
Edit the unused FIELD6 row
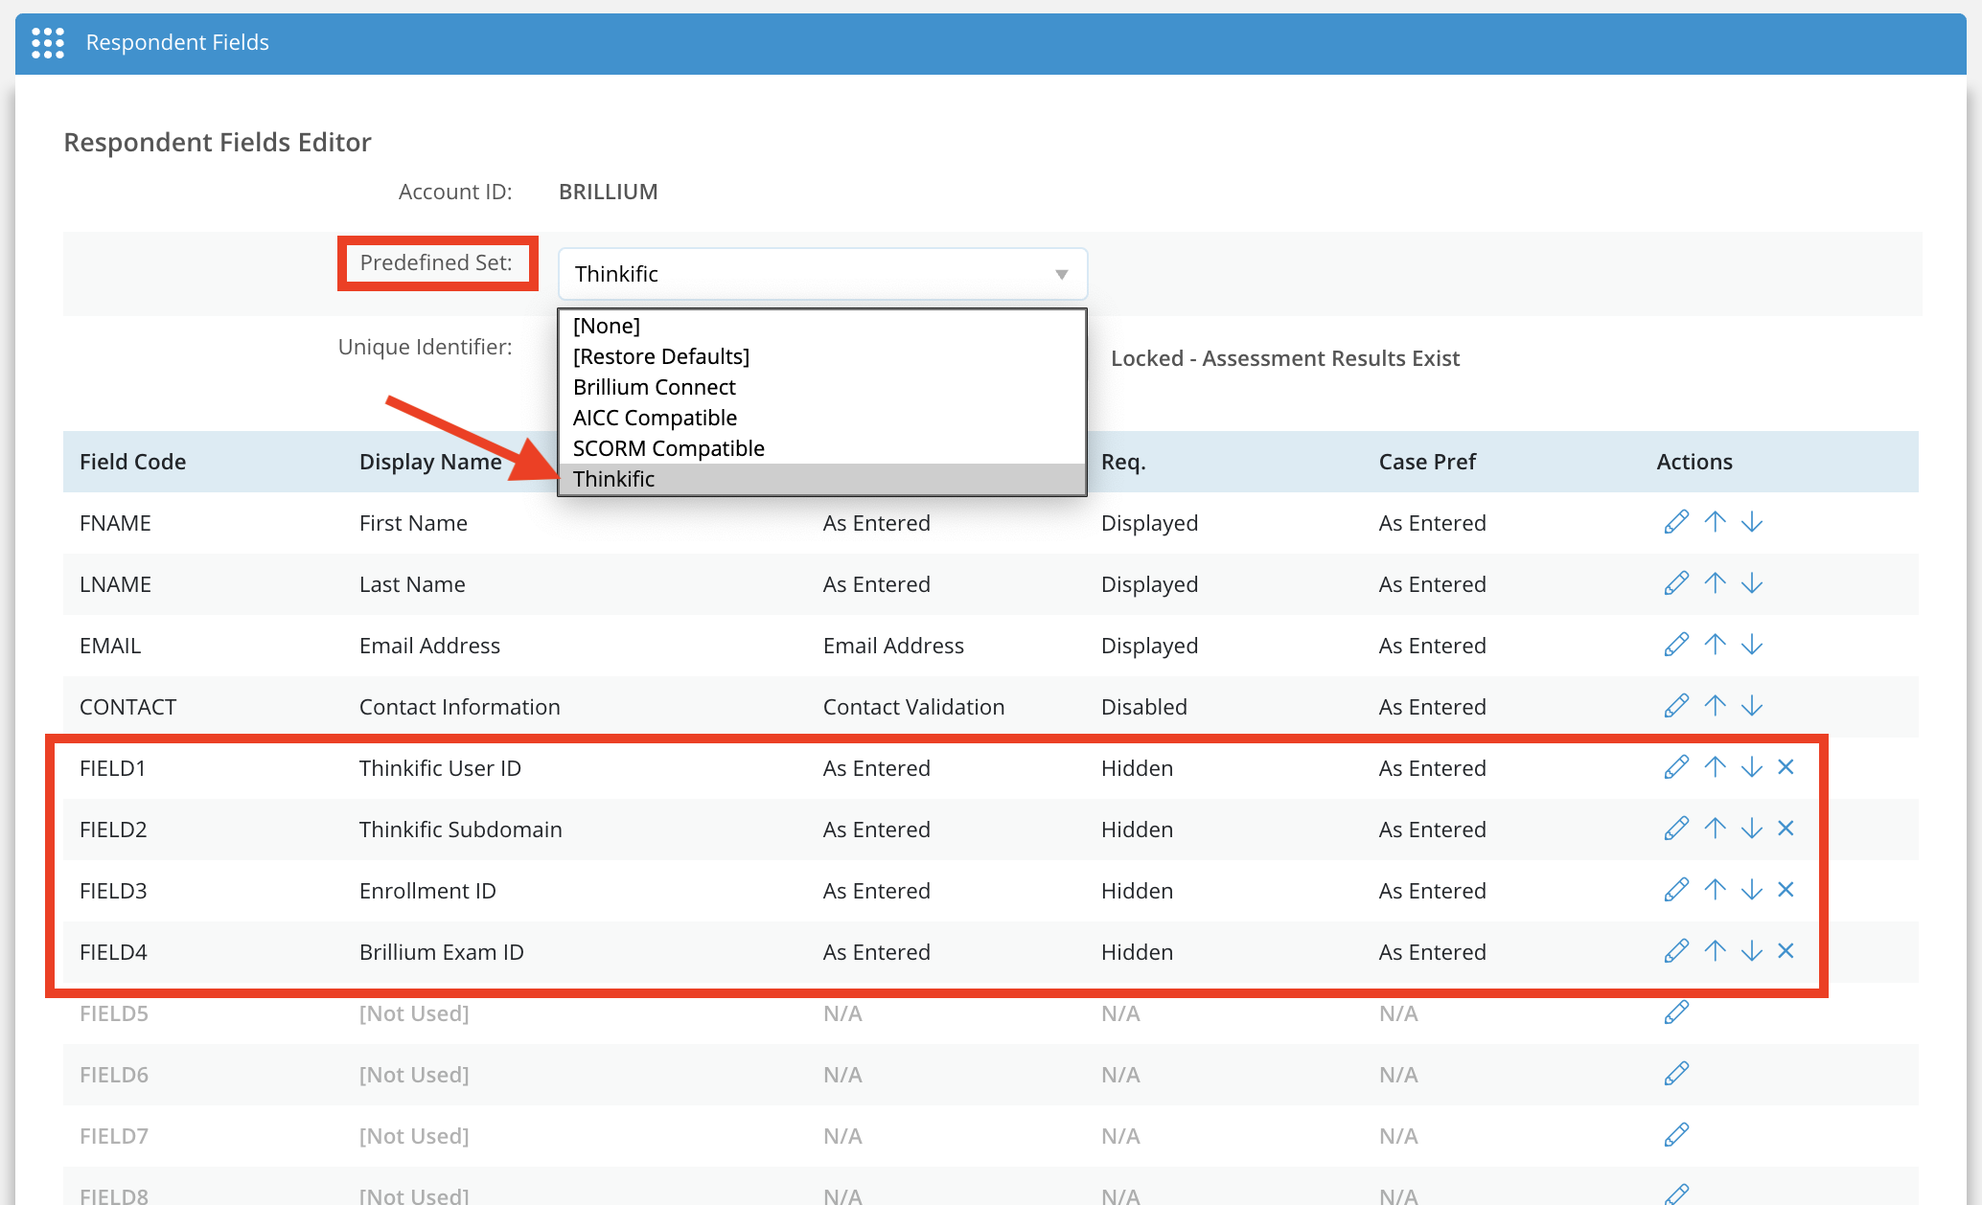1676,1074
